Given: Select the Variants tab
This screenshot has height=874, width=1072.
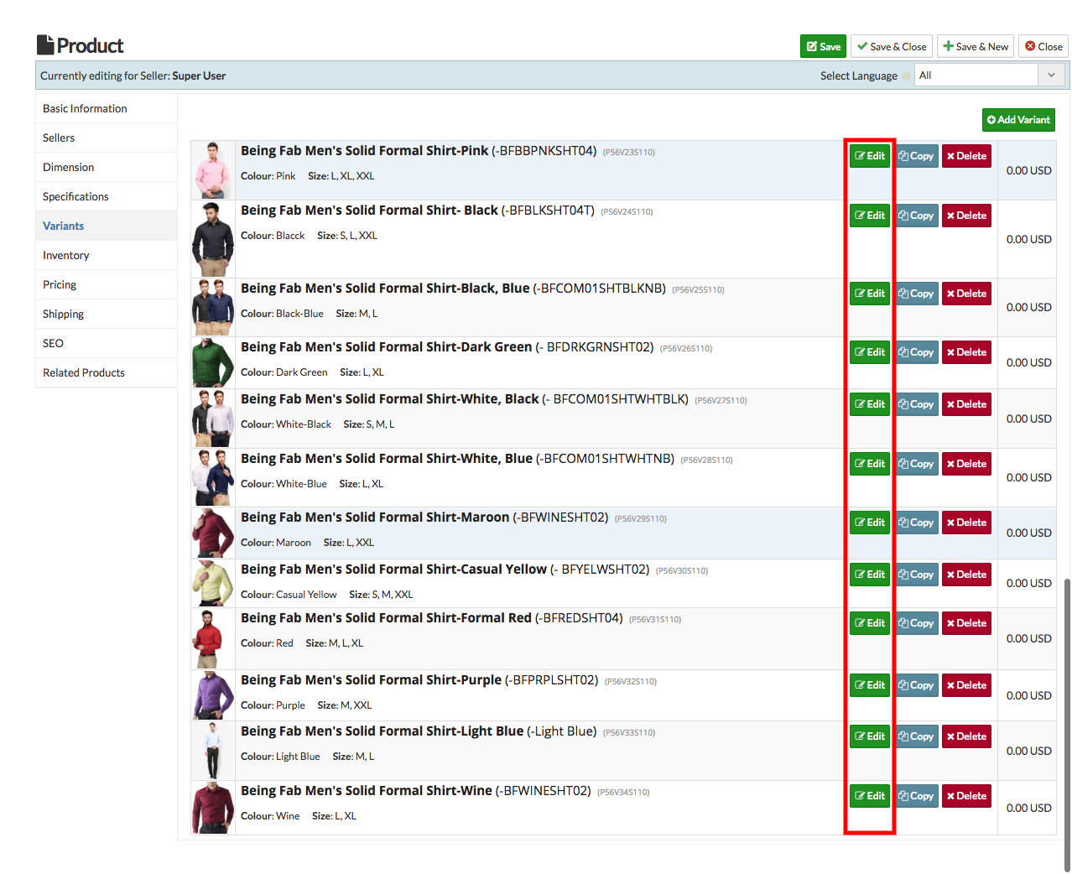Looking at the screenshot, I should (107, 226).
